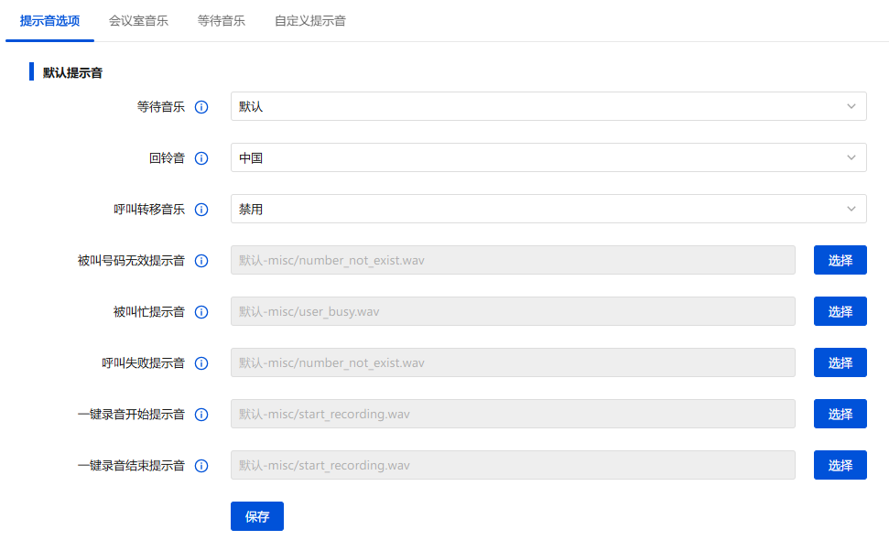The width and height of the screenshot is (889, 551).
Task: Click info icon next to 呼叫转移音乐
Action: pos(201,210)
